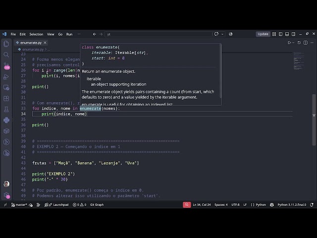This screenshot has width=317, height=238.
Task: Open the Run and Debug view
Action: click(6, 77)
